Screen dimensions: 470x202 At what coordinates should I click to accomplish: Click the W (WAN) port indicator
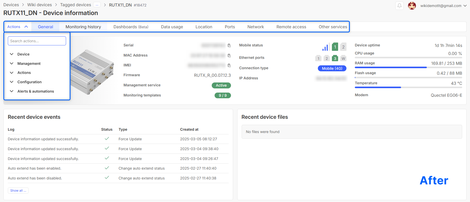pyautogui.click(x=343, y=58)
